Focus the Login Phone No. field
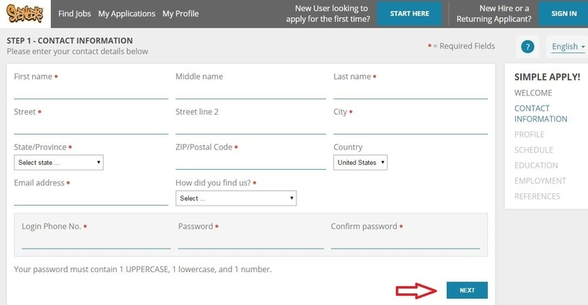588x305 pixels. coord(96,242)
